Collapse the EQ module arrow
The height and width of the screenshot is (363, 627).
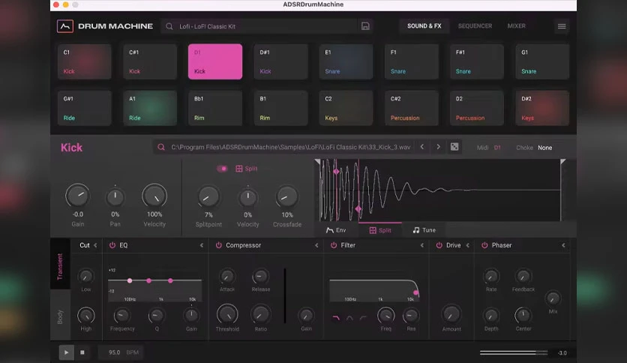[x=202, y=245]
